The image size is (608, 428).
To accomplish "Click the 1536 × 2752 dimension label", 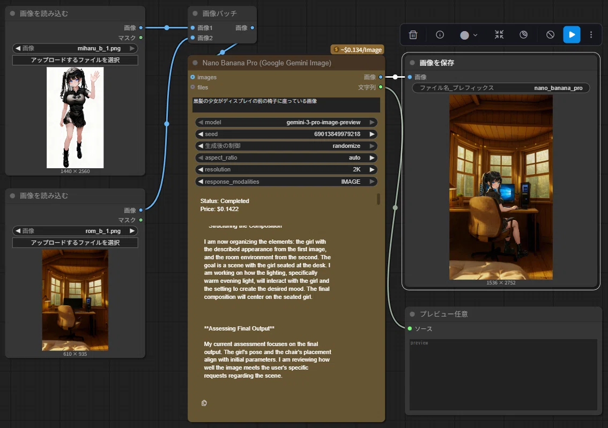I will coord(501,283).
